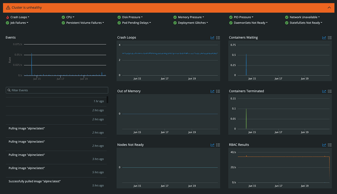Toggle the green check beside Network Unavailable
The height and width of the screenshot is (194, 337).
286,17
